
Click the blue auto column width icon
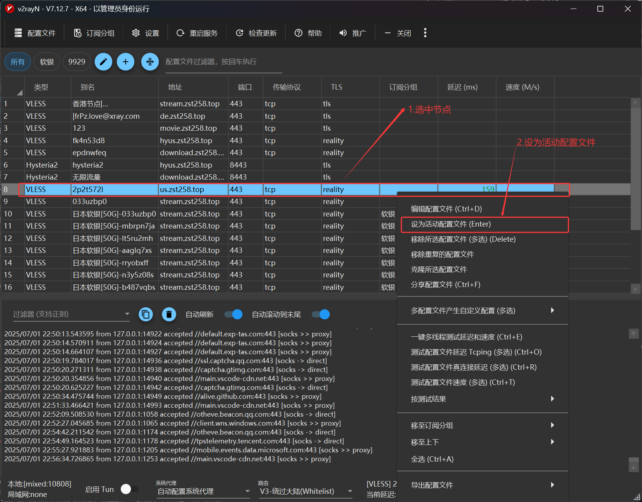(x=150, y=62)
